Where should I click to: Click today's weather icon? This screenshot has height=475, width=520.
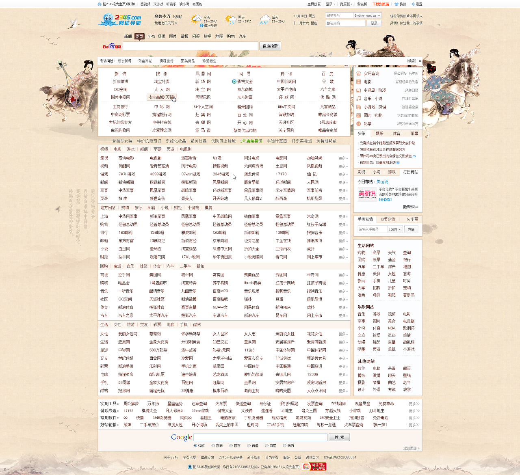(x=196, y=19)
